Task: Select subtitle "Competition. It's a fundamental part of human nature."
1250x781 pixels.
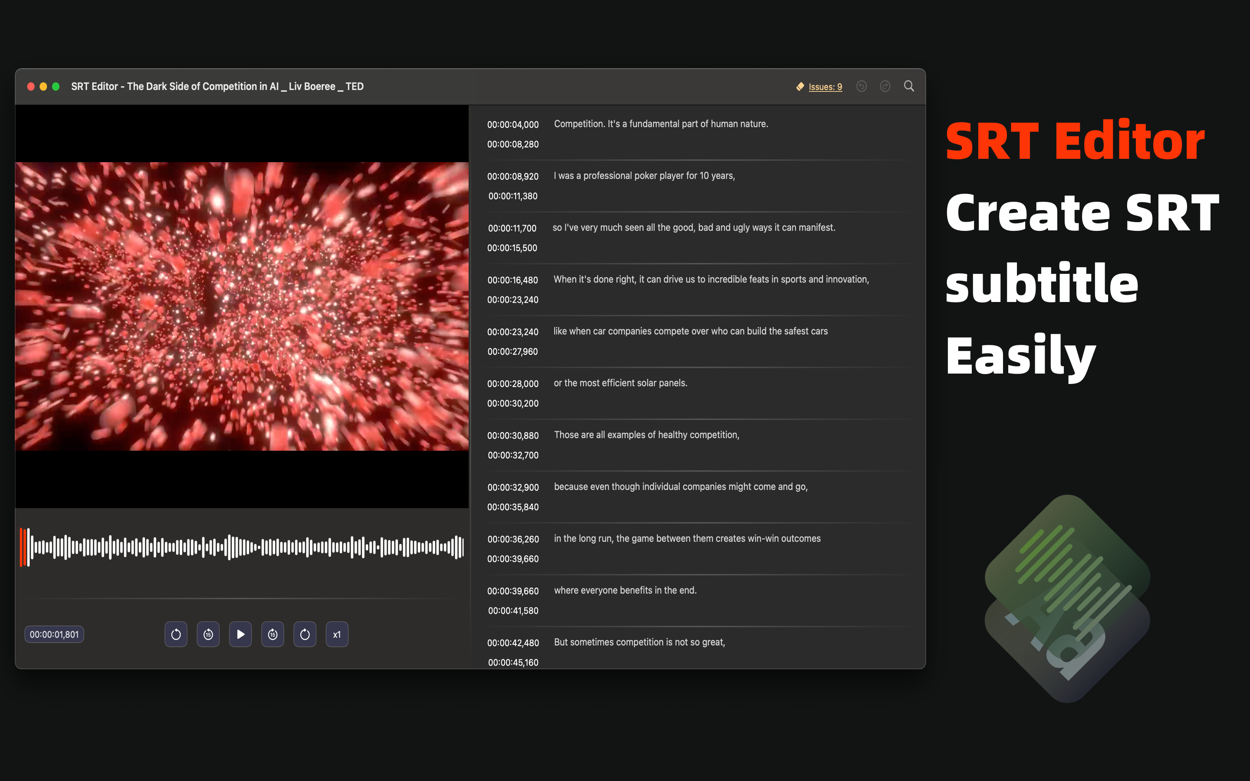Action: [x=661, y=124]
